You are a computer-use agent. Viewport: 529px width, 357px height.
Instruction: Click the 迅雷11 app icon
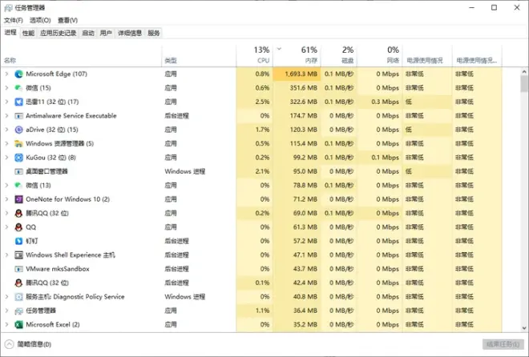pos(18,102)
